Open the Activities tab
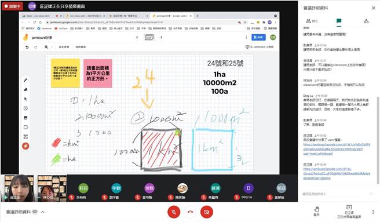 click(x=366, y=21)
